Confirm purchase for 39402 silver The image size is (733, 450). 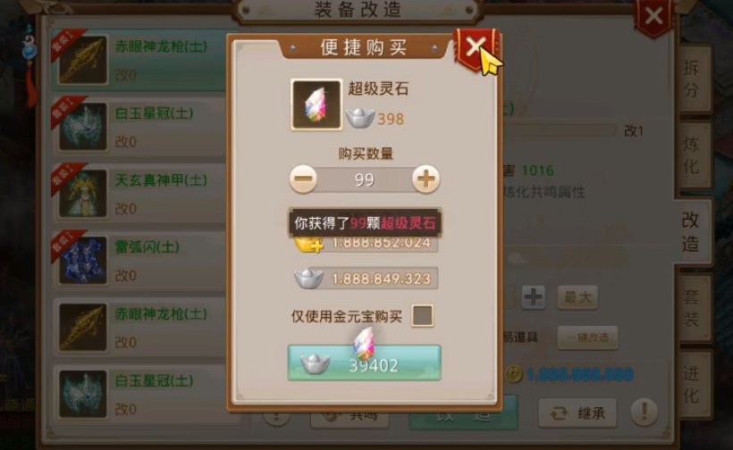click(x=364, y=363)
